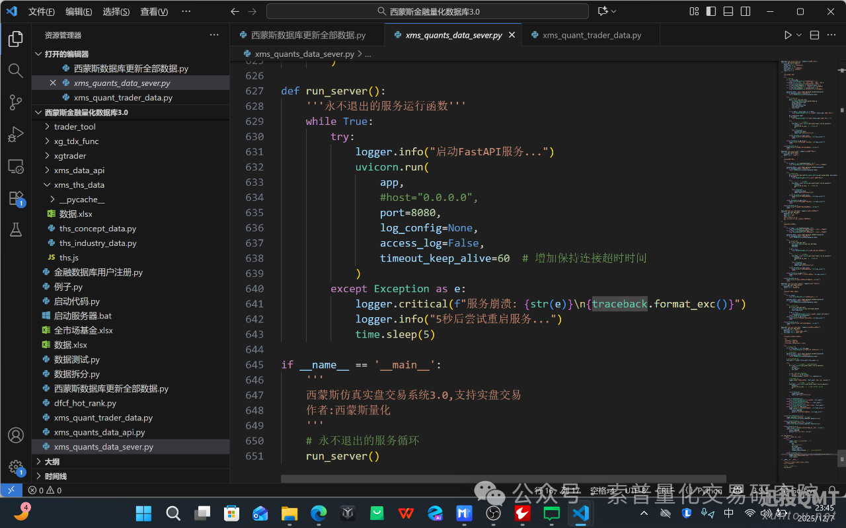Click the command center search box

pyautogui.click(x=427, y=11)
